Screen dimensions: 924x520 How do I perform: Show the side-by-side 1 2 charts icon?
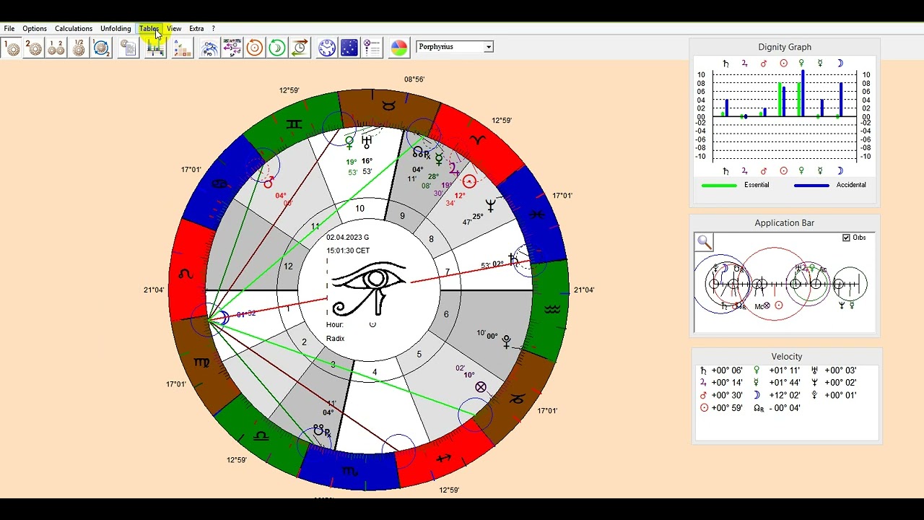point(56,48)
